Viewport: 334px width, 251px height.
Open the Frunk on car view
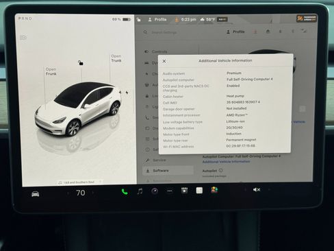[51, 71]
